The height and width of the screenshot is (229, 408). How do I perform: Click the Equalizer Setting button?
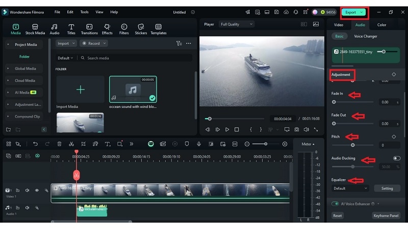[x=387, y=188]
